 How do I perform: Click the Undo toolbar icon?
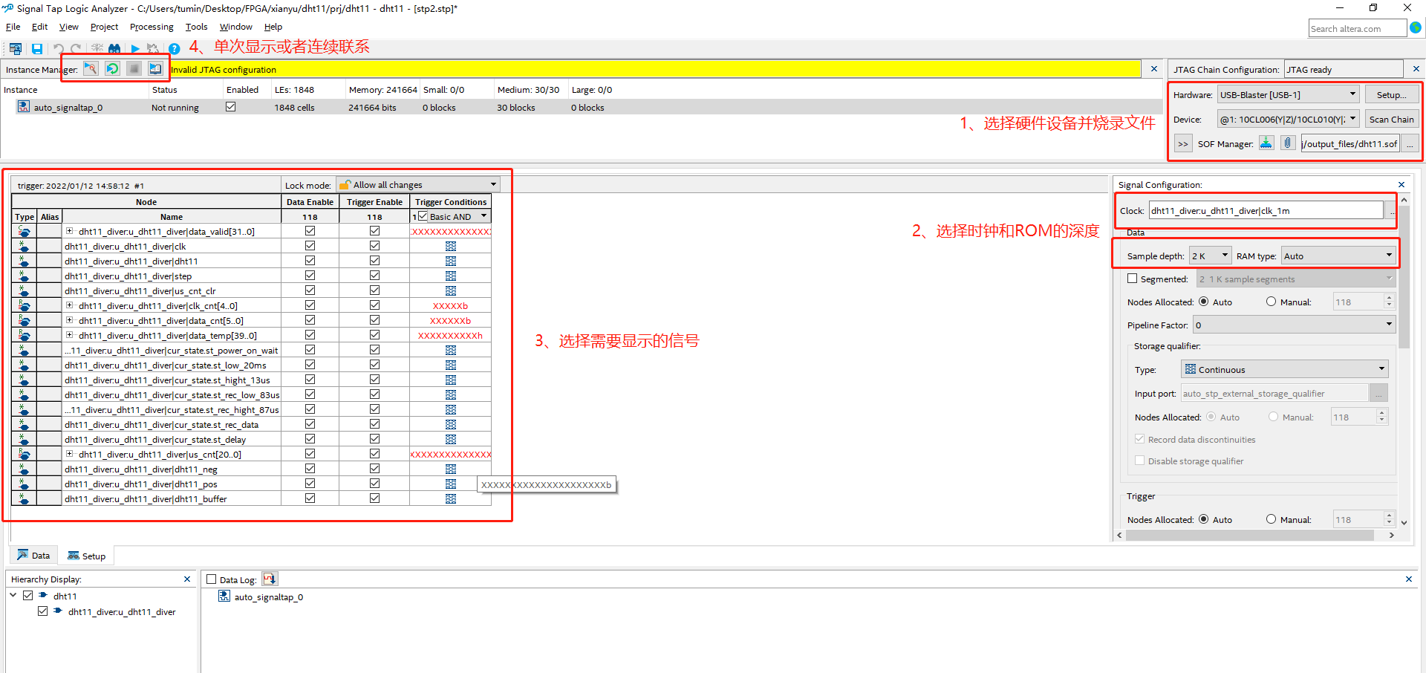(58, 49)
